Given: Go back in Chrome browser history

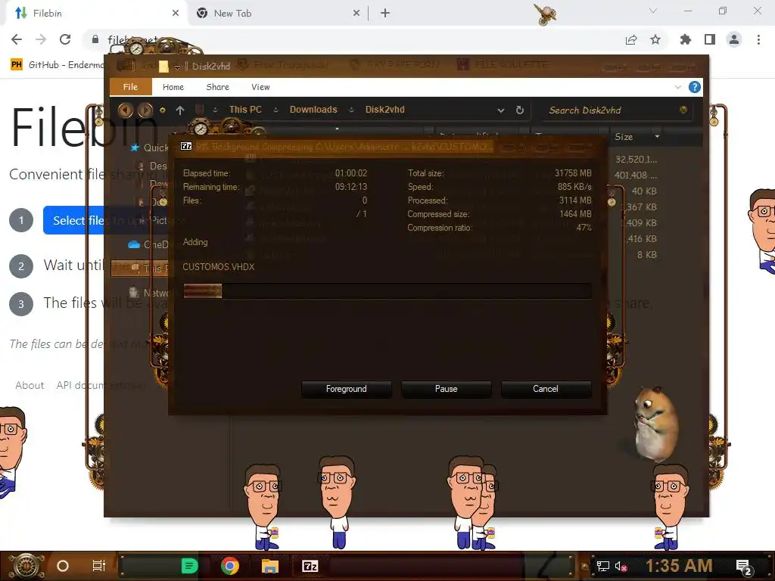Looking at the screenshot, I should coord(17,39).
